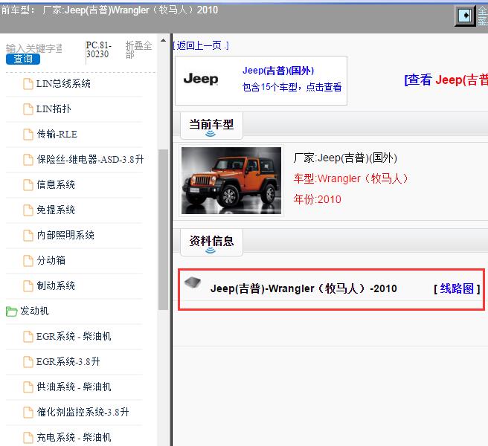Screen dimensions: 488x446
Task: Click the page icon beside 传输-RLE
Action: (x=28, y=134)
